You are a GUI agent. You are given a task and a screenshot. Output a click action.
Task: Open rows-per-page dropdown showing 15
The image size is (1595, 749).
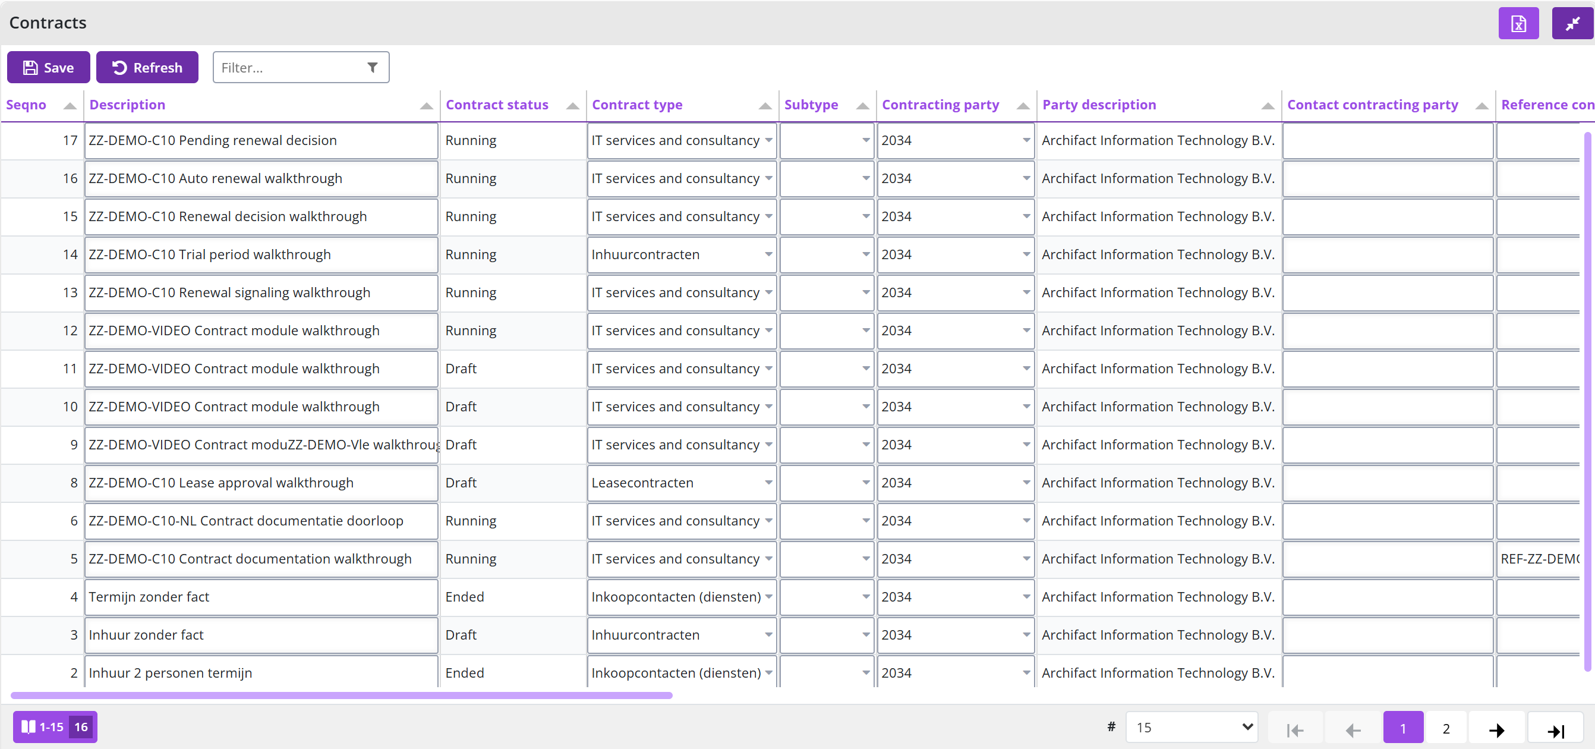[1191, 726]
